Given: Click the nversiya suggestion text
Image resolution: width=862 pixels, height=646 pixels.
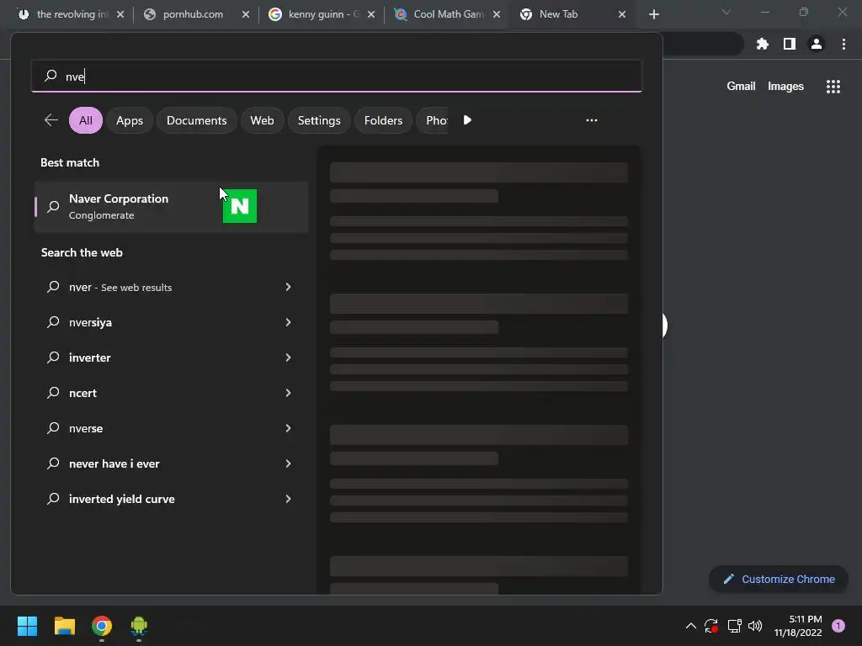Looking at the screenshot, I should [90, 322].
